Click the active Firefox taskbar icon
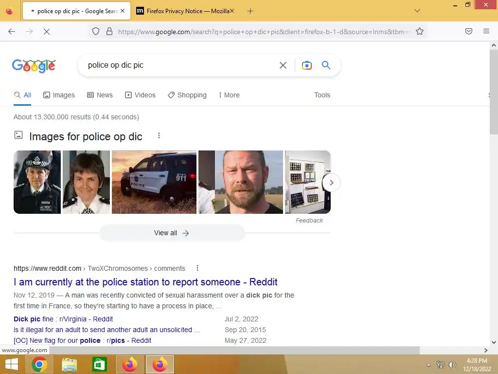Screen dimensions: 498x374 click(x=160, y=364)
